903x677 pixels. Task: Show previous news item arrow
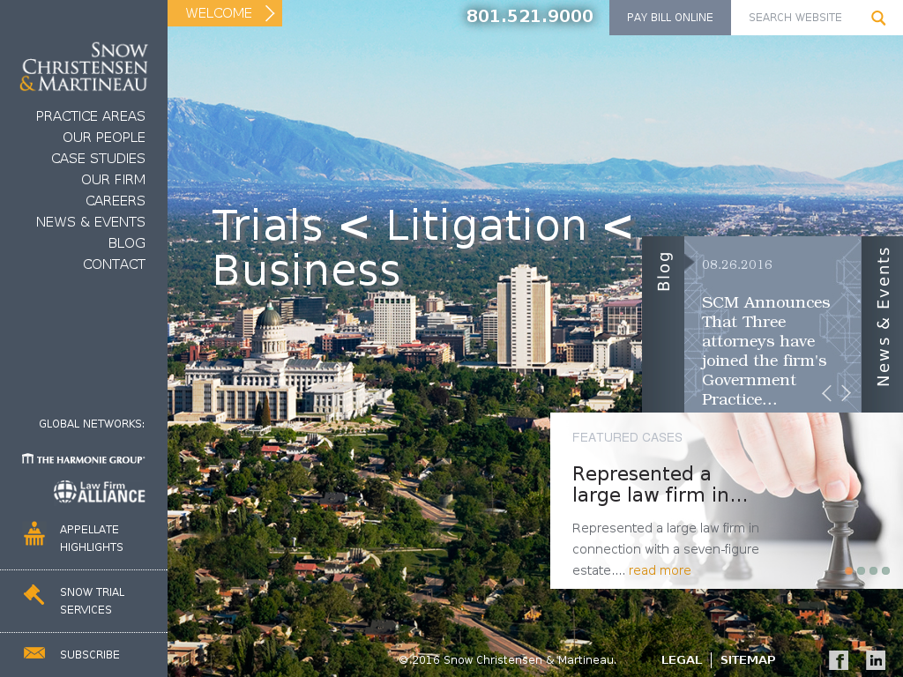[826, 393]
